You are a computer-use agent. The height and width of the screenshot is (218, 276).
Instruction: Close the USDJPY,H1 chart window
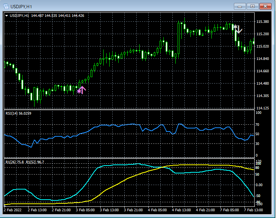pos(265,6)
